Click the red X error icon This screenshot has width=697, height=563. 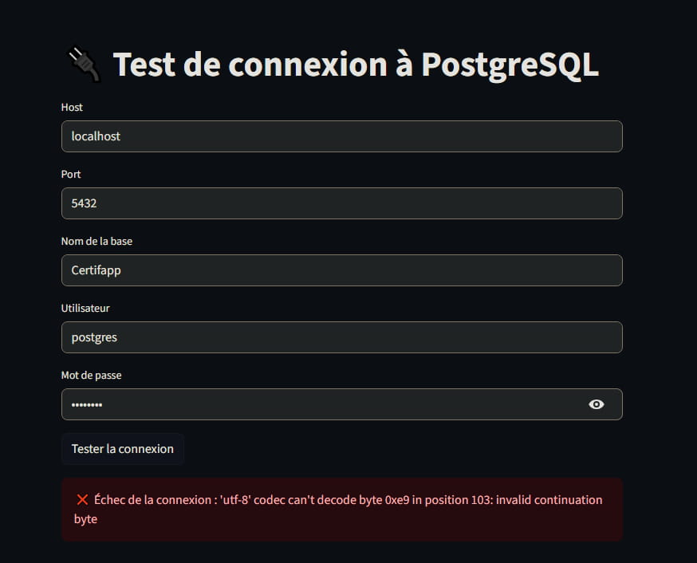(x=82, y=500)
